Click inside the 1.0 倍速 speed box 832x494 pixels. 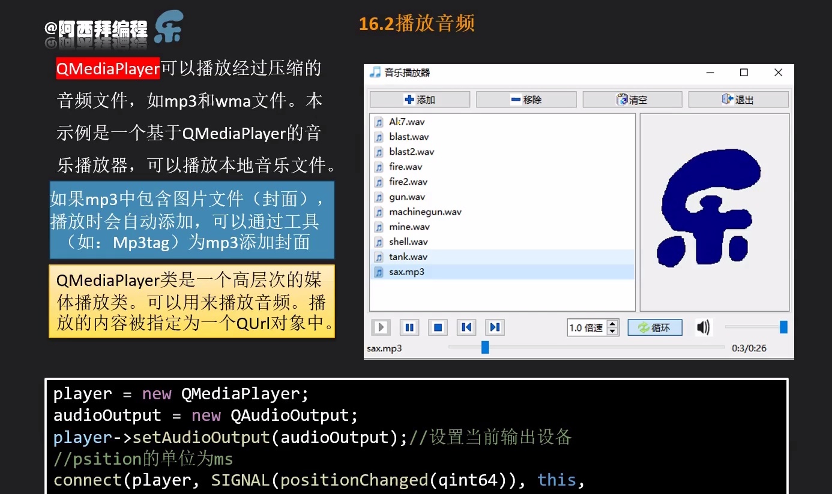pos(585,327)
